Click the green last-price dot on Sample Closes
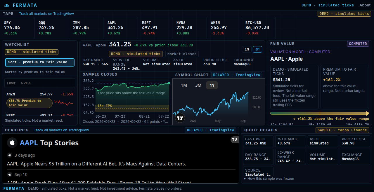The height and width of the screenshot is (192, 374). (169, 83)
